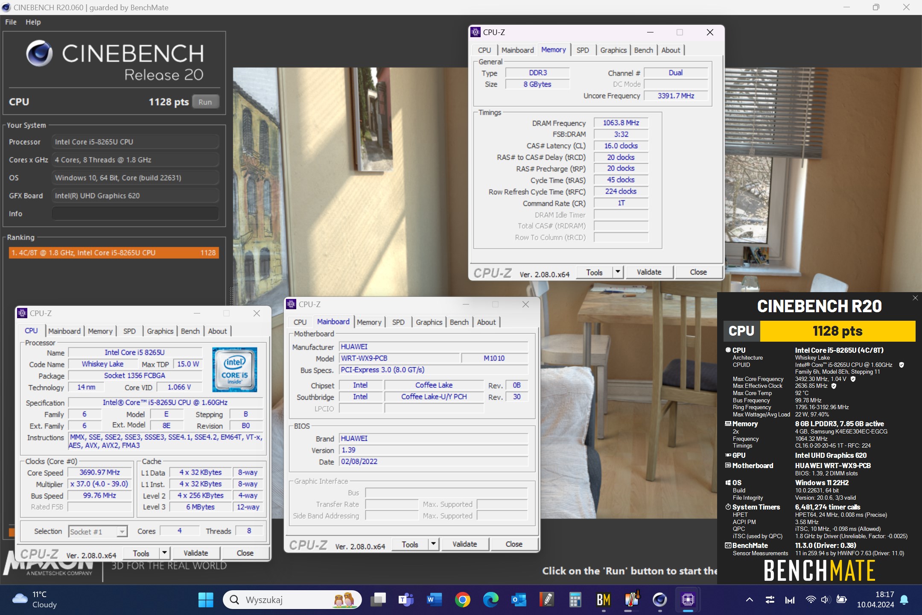Show hidden system tray icons chevron
The image size is (922, 615).
pyautogui.click(x=749, y=600)
